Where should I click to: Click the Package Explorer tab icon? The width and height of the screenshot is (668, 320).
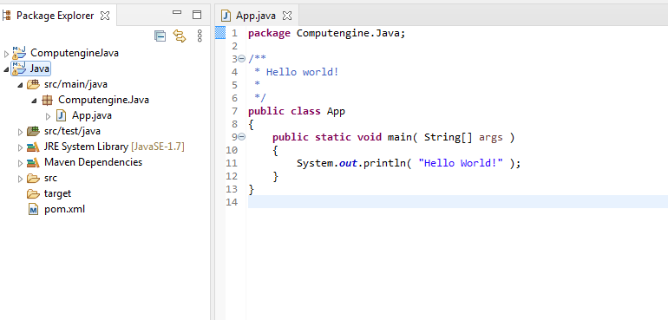click(x=6, y=16)
